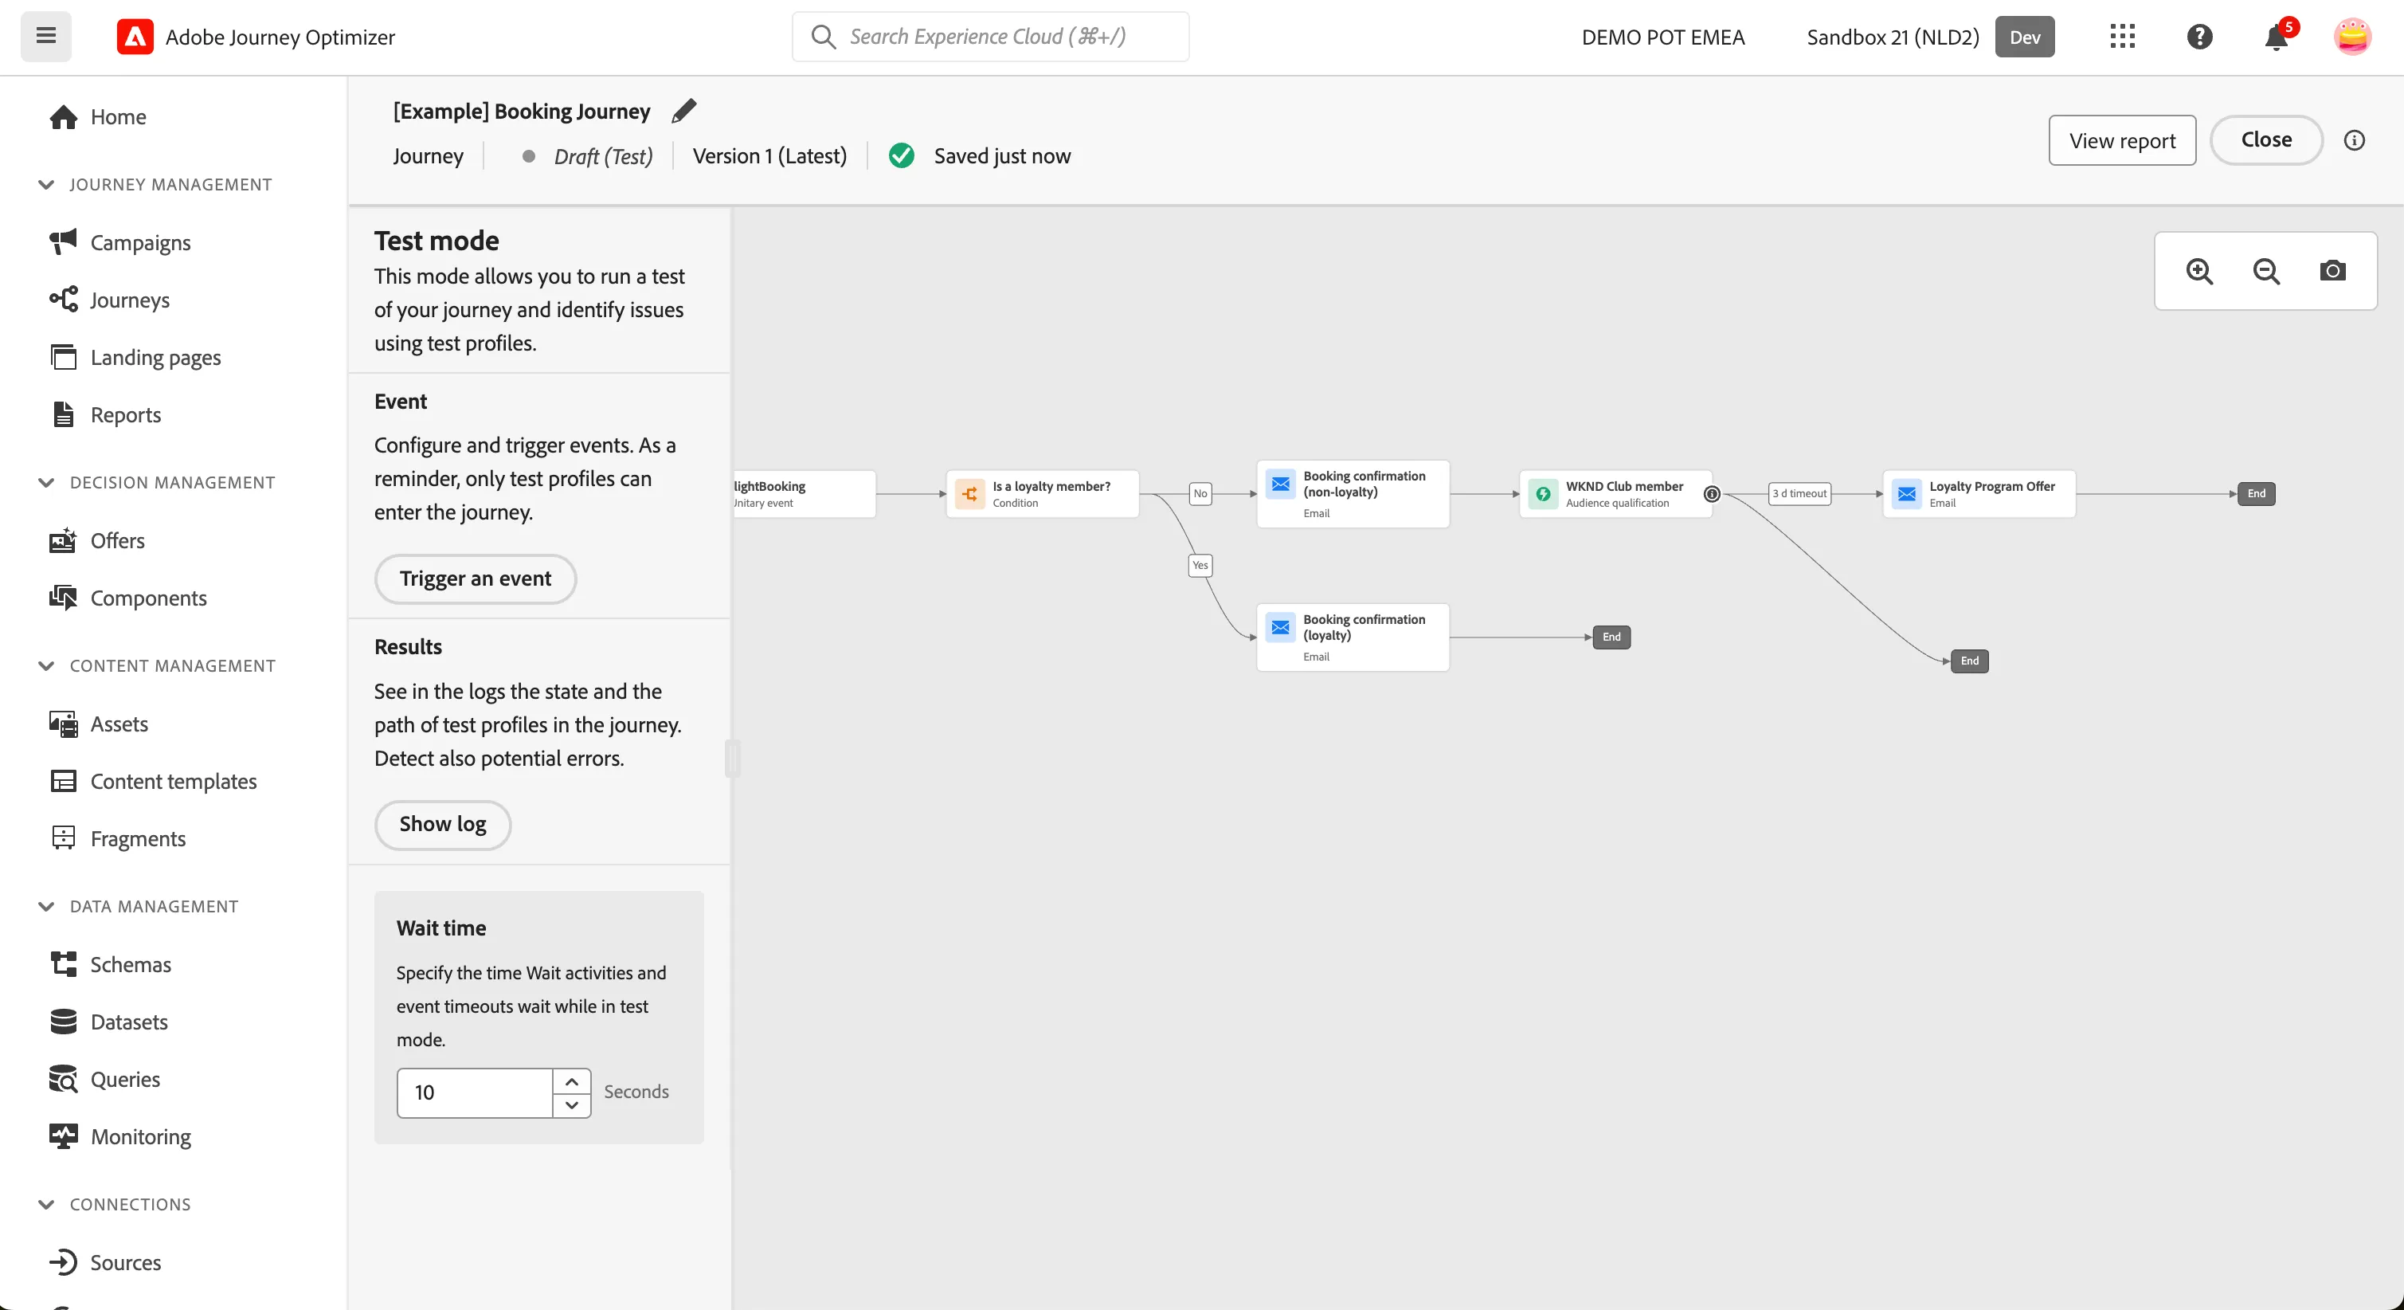Select the 3 d timeout path label
2404x1310 pixels.
(x=1799, y=494)
